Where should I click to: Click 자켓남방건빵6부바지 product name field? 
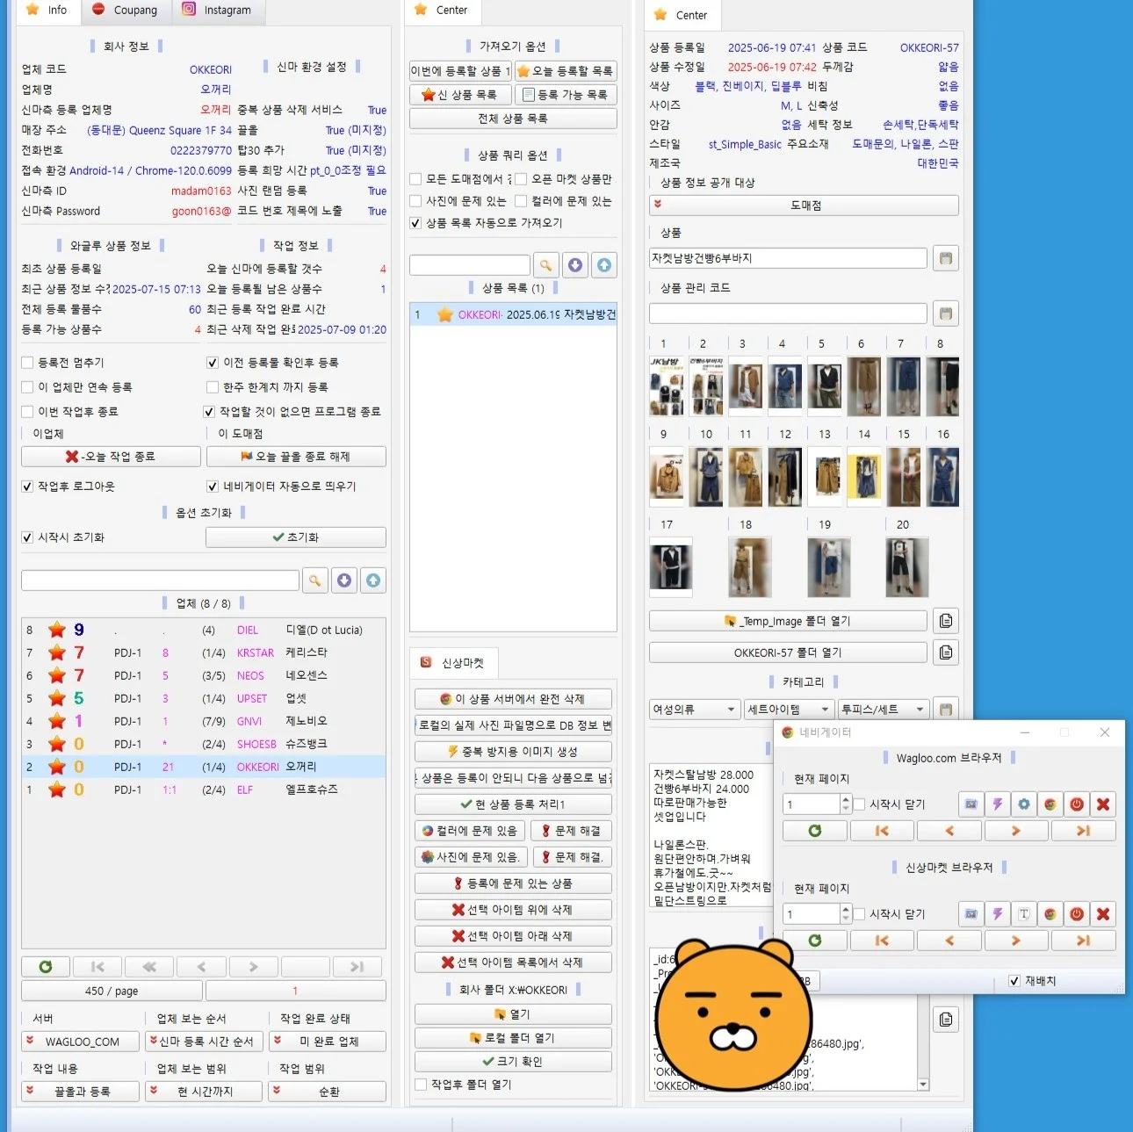click(x=788, y=258)
